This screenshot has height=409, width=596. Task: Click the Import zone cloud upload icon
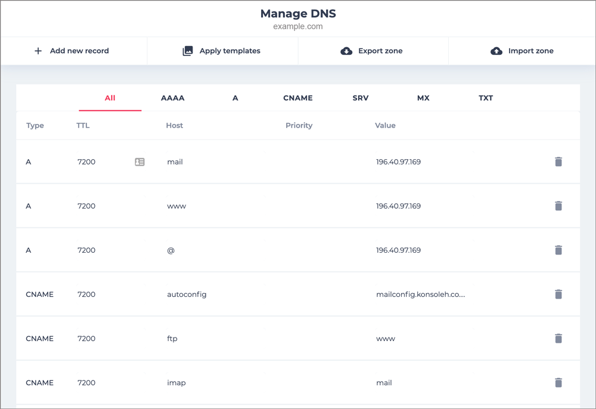tap(496, 51)
